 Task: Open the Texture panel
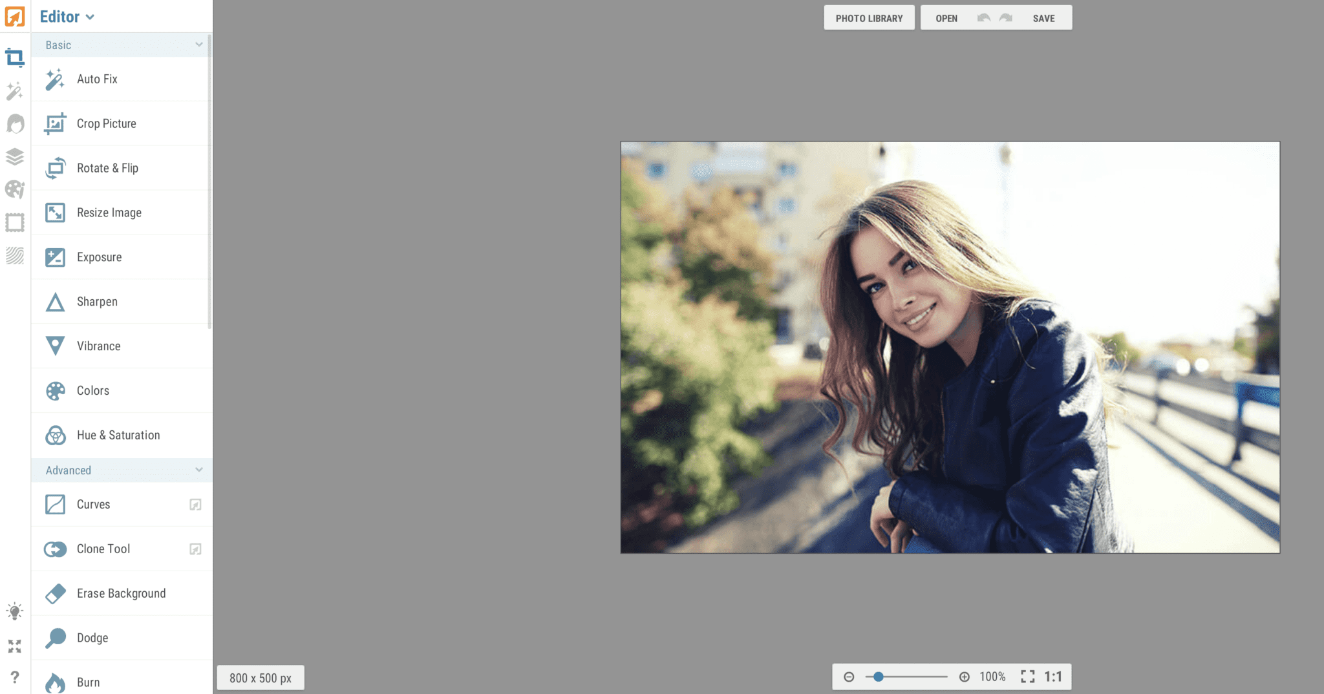point(16,255)
